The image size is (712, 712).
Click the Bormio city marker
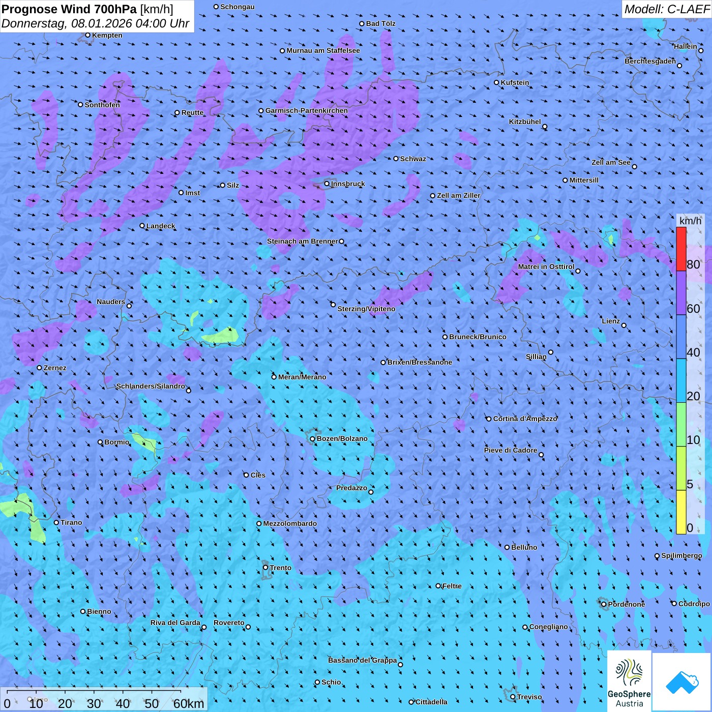tap(100, 442)
